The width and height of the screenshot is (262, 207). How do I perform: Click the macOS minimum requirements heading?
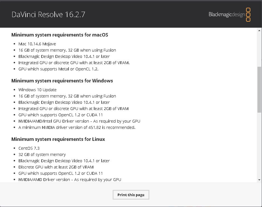tap(60, 35)
